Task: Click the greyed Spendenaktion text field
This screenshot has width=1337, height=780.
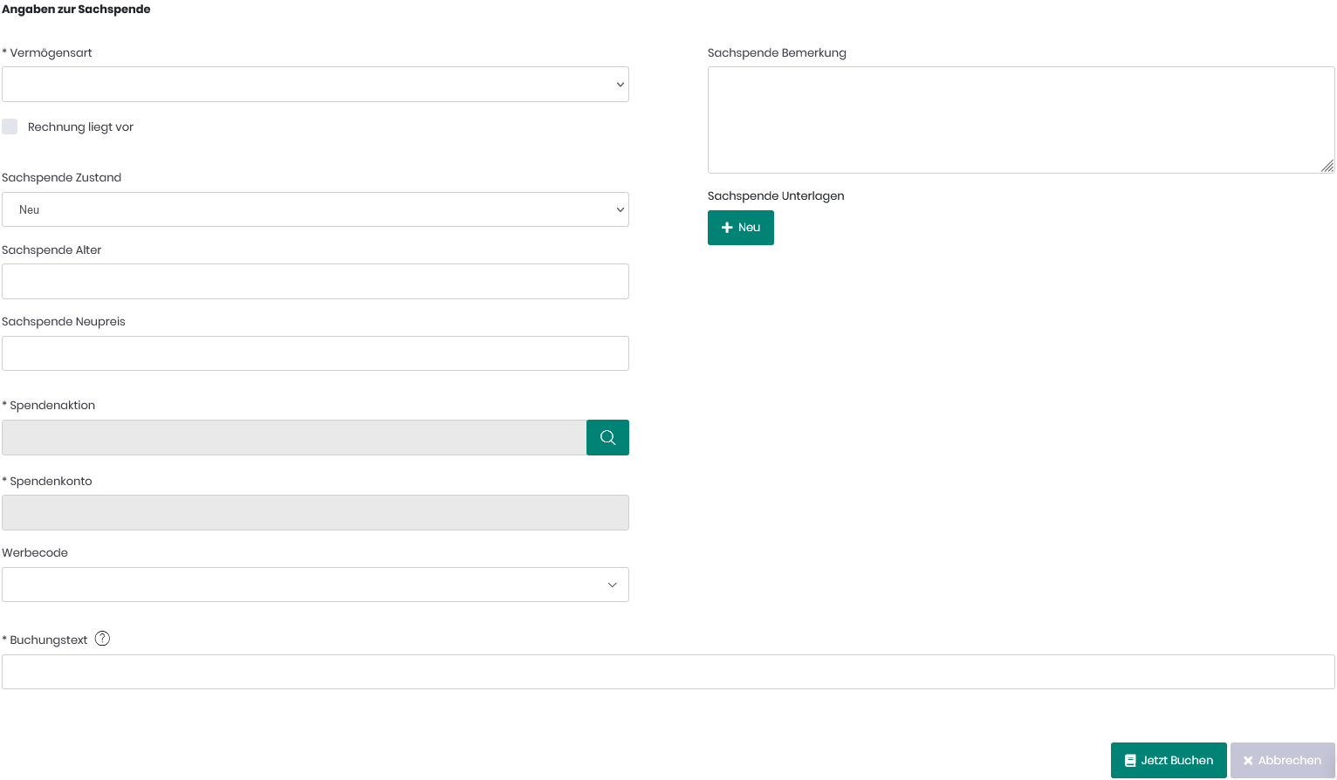Action: click(x=294, y=437)
